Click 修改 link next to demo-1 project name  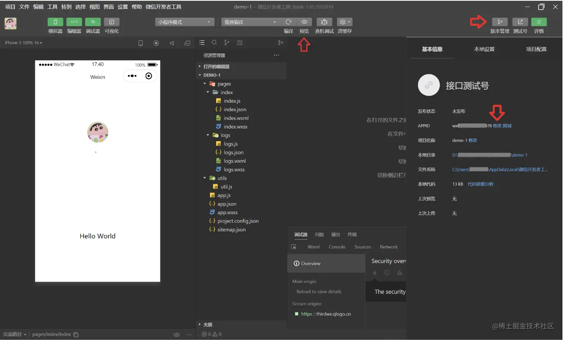(x=473, y=140)
